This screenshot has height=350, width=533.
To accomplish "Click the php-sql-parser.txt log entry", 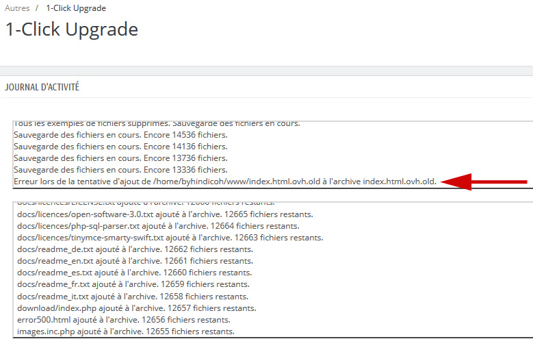I will pos(158,226).
